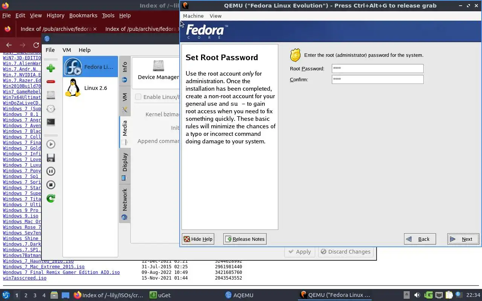Click into the Root Password field
482x301 pixels.
tap(377, 68)
